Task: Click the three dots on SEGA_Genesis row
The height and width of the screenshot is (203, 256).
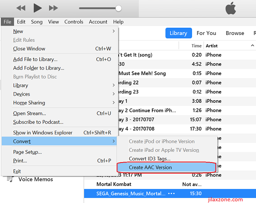Action: [171, 194]
